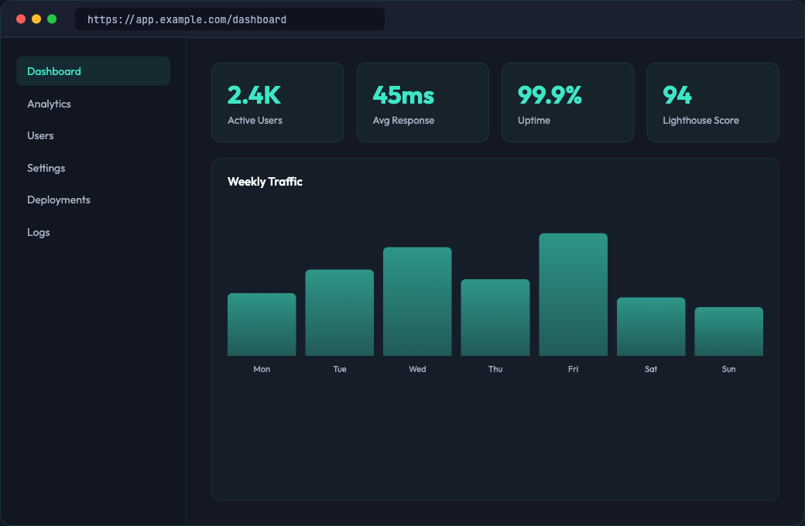Select Monday's traffic bar

click(262, 323)
